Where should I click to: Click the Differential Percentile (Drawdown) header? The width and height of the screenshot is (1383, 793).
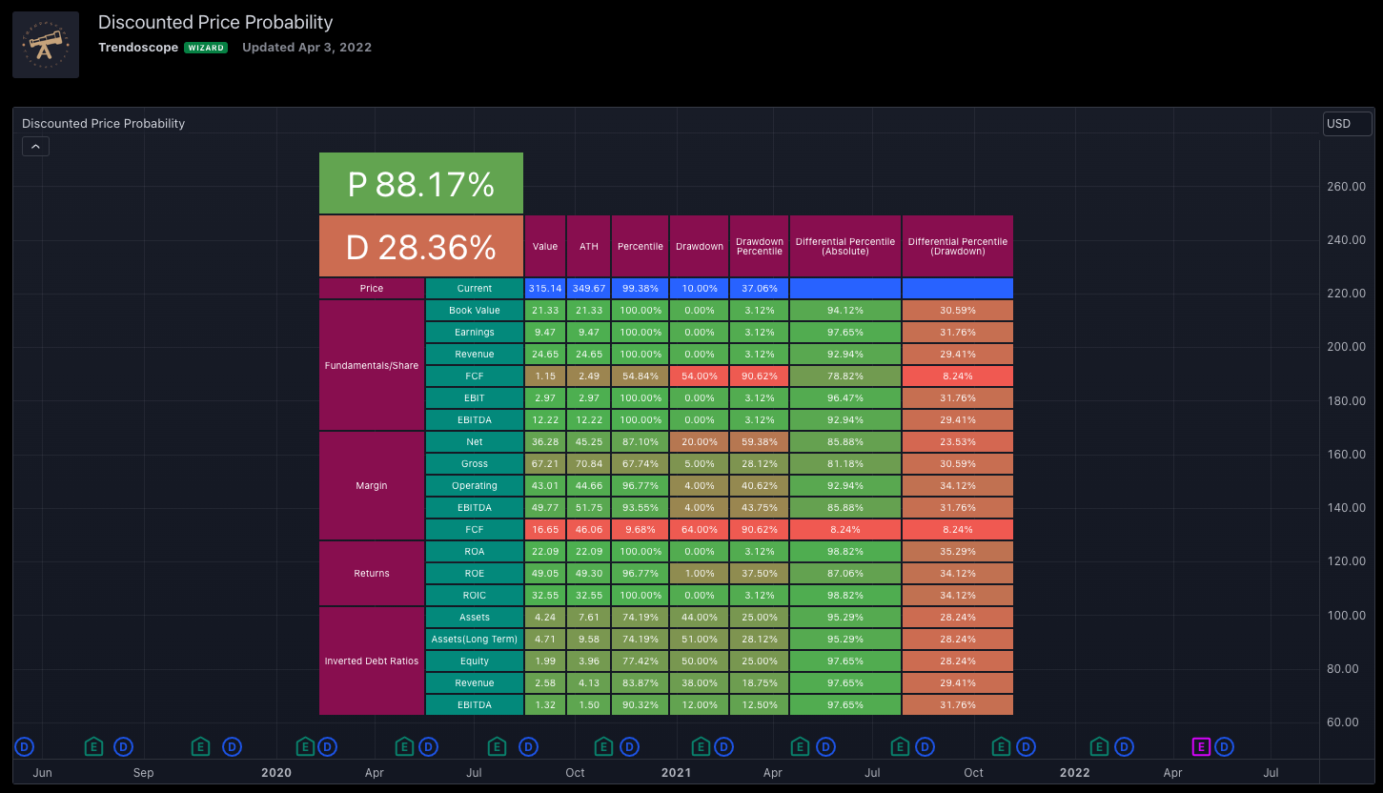pos(958,246)
